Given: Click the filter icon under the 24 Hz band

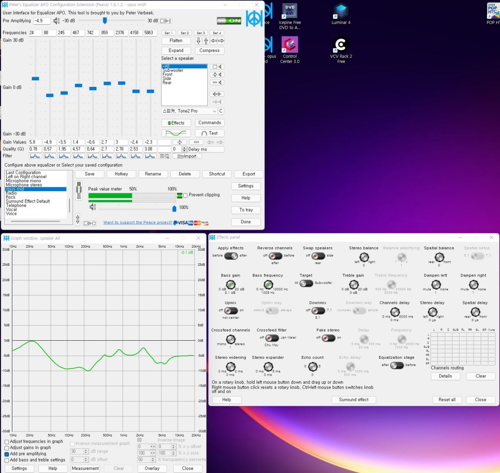Looking at the screenshot, I should pos(35,156).
